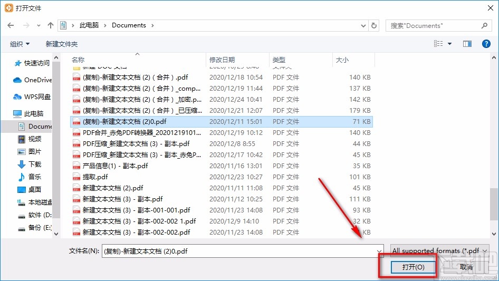Image resolution: width=499 pixels, height=281 pixels.
Task: Click the PDF icon of 产品信息(1) - 副本.pdf
Action: click(x=76, y=166)
